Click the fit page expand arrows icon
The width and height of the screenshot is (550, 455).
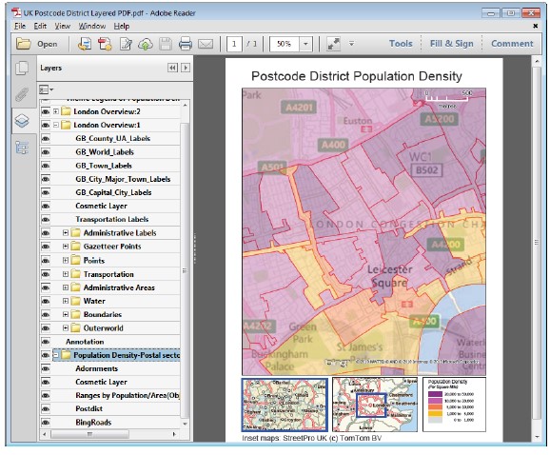(x=333, y=44)
